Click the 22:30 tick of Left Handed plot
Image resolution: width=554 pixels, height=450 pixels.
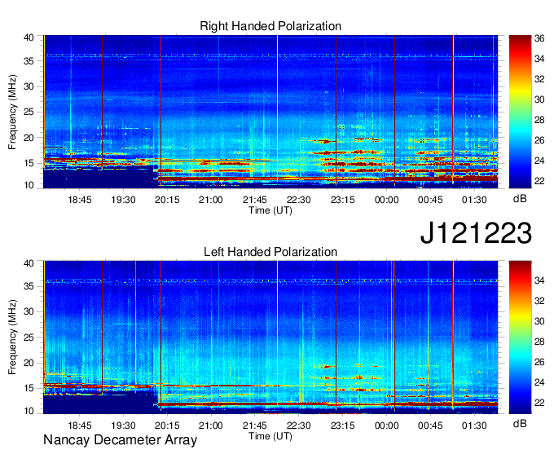[x=298, y=426]
